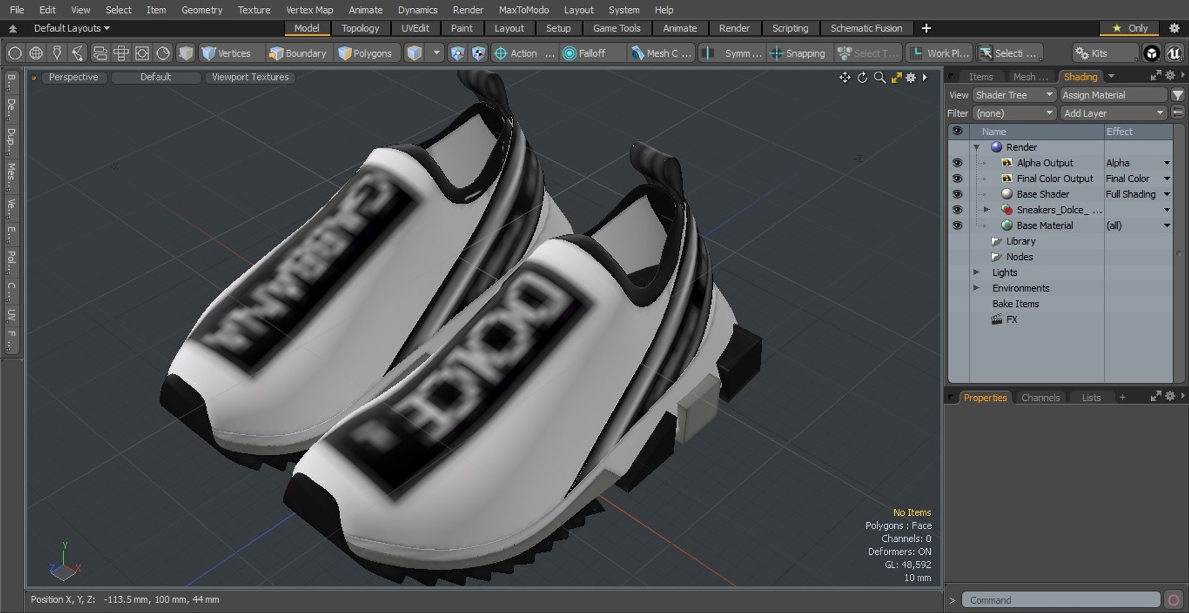Switch to the Topology layout tab
The image size is (1189, 613).
click(360, 28)
